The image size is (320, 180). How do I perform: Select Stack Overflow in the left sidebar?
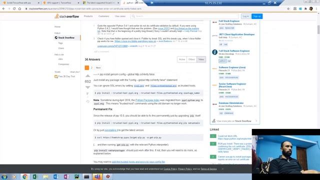click(66, 38)
